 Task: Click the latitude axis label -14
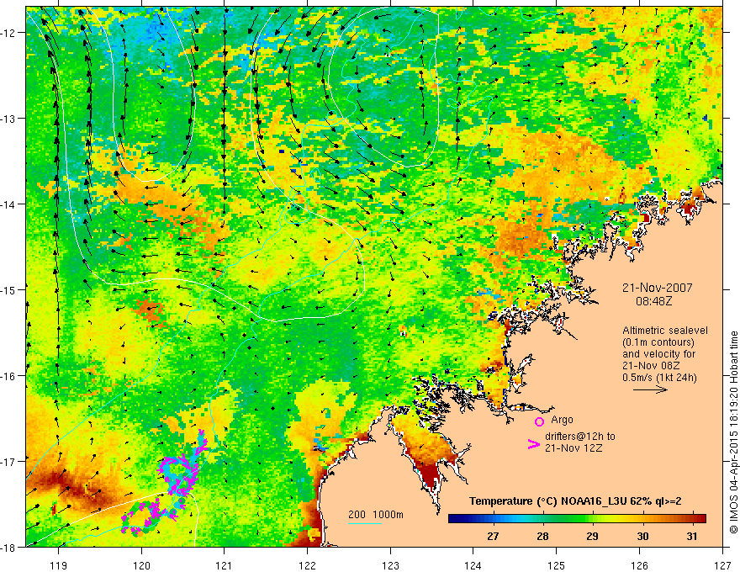point(9,204)
